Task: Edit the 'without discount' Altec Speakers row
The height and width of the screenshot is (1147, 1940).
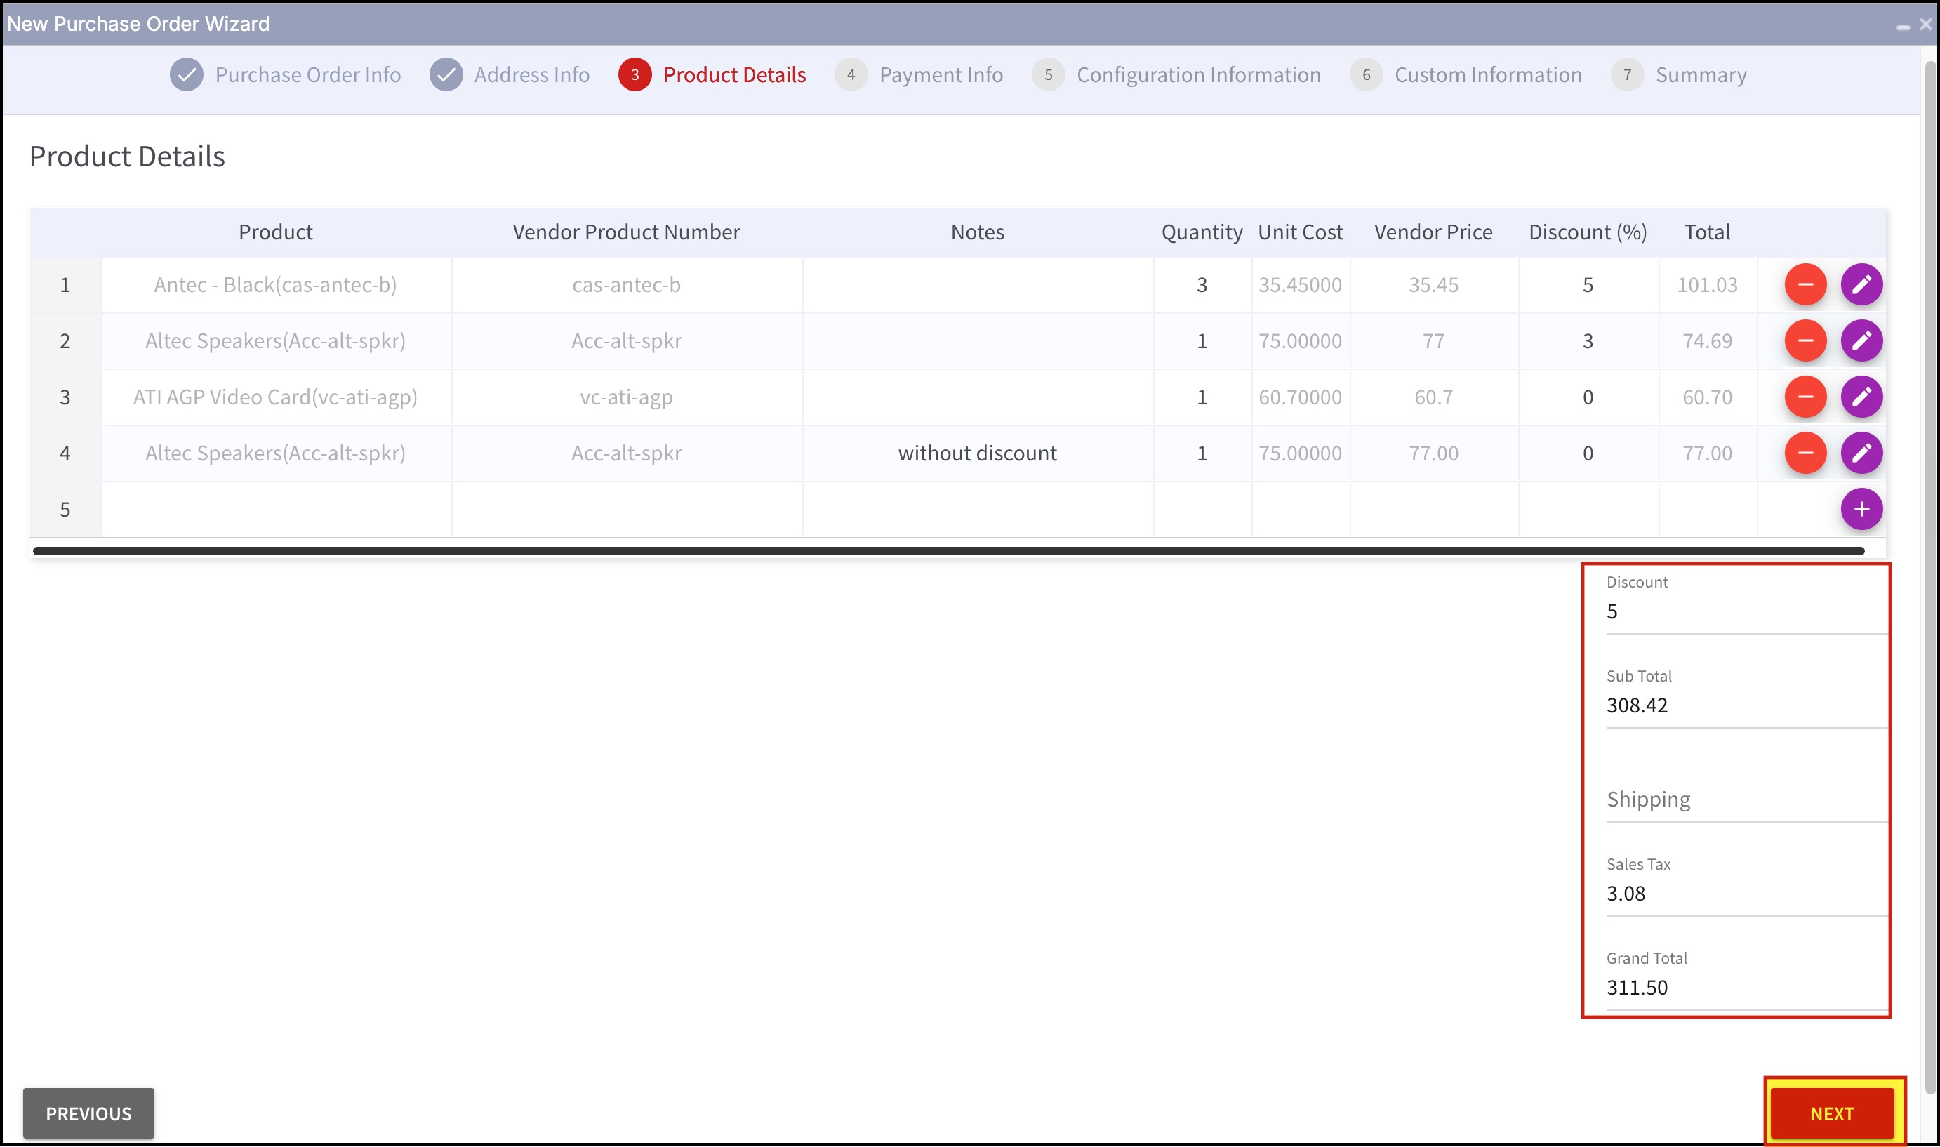Action: [1861, 453]
